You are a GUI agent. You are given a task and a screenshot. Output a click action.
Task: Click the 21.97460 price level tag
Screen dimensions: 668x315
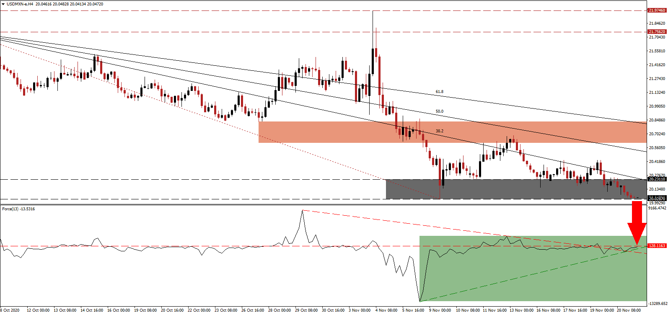click(657, 10)
